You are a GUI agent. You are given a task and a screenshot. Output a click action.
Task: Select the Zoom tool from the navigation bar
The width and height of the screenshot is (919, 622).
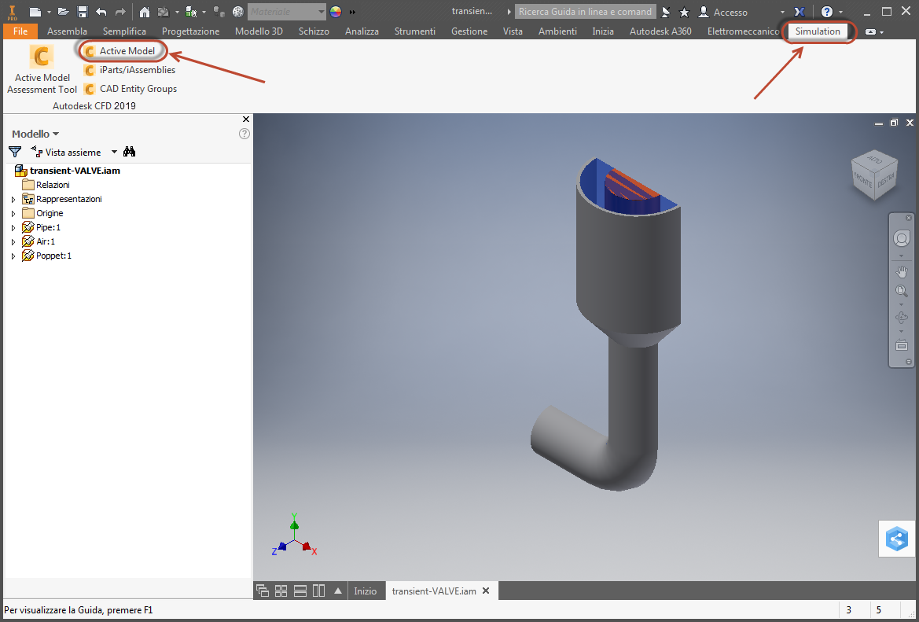(x=901, y=290)
